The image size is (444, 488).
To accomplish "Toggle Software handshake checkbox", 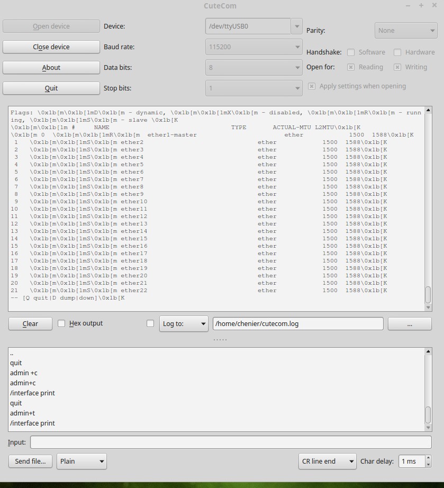I will click(x=351, y=52).
